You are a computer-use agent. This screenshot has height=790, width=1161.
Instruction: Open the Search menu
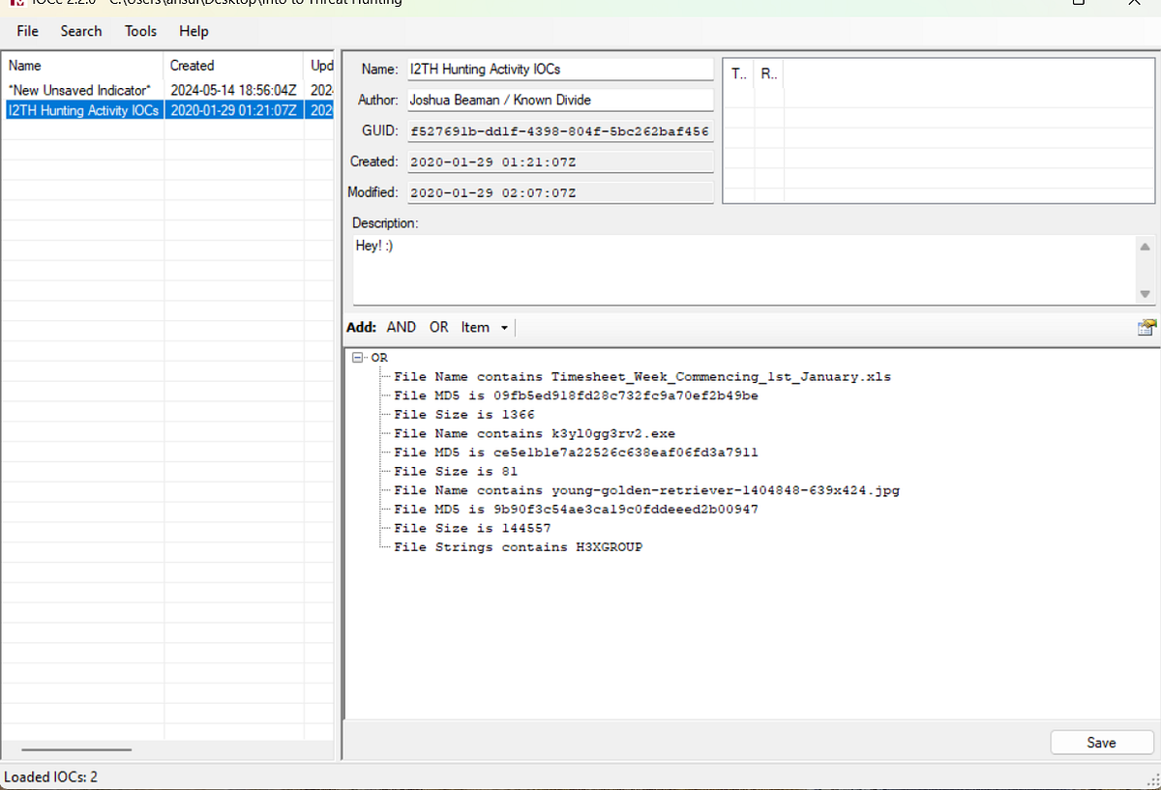tap(81, 31)
